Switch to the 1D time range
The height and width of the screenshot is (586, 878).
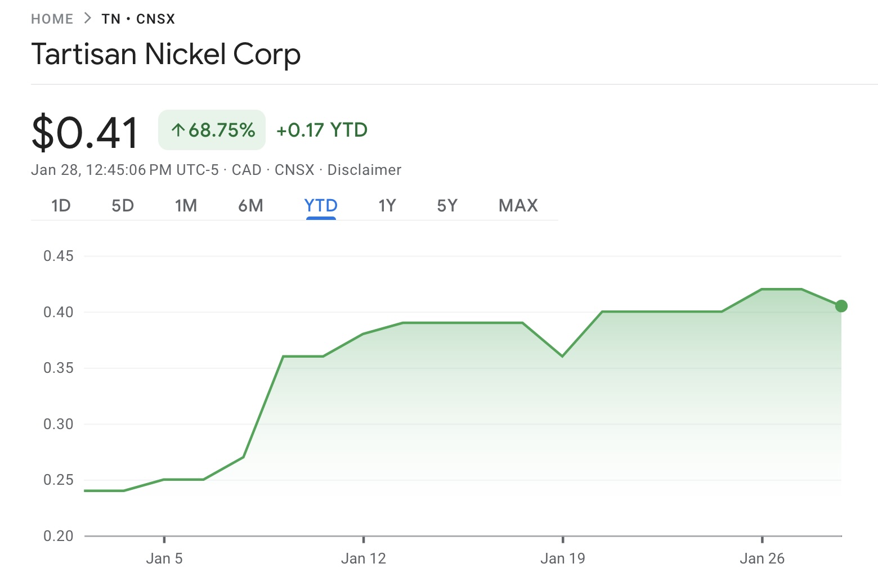tap(61, 206)
